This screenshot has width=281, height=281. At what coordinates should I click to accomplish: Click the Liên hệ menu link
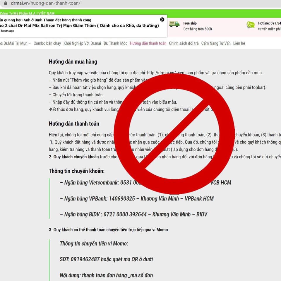coord(239,43)
